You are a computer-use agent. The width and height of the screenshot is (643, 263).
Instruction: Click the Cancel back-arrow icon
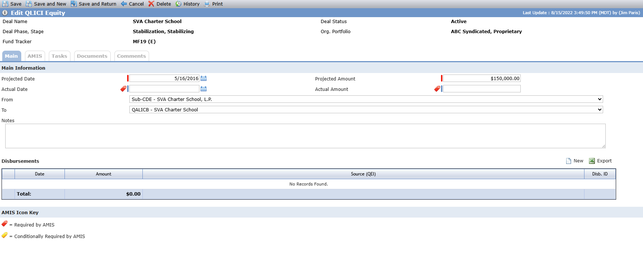tap(124, 4)
